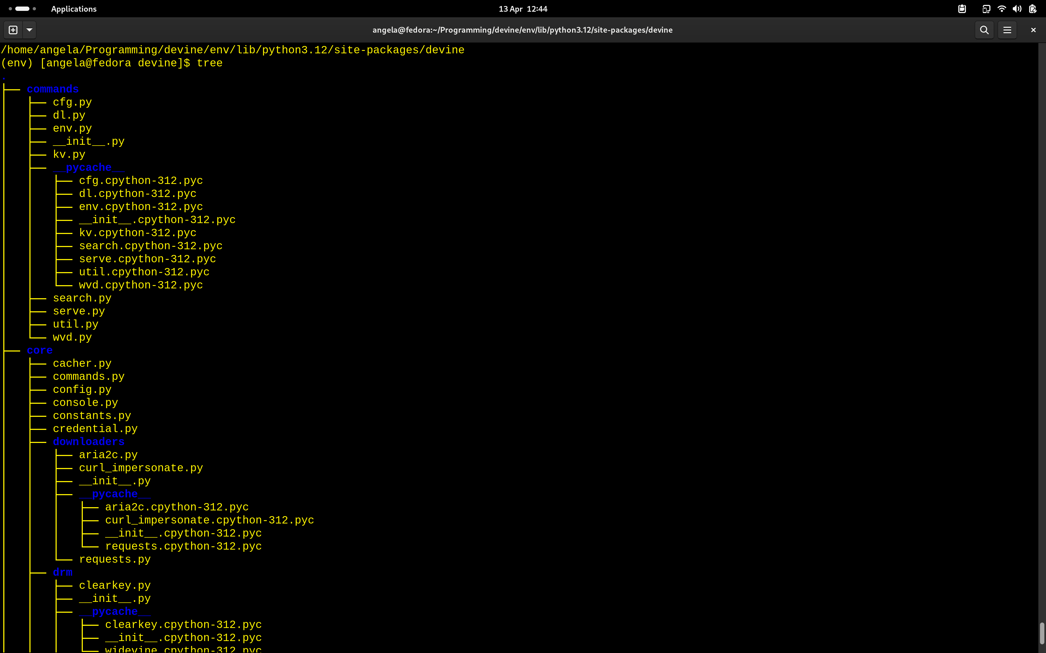Viewport: 1046px width, 653px height.
Task: Click the terminal window title text
Action: (x=522, y=30)
